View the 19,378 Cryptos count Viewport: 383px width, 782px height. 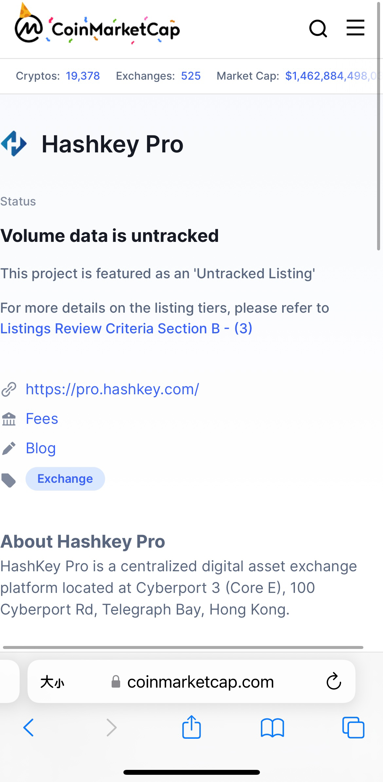tap(83, 76)
